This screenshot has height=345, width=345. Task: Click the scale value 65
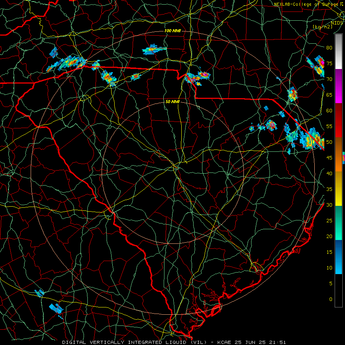(329, 95)
